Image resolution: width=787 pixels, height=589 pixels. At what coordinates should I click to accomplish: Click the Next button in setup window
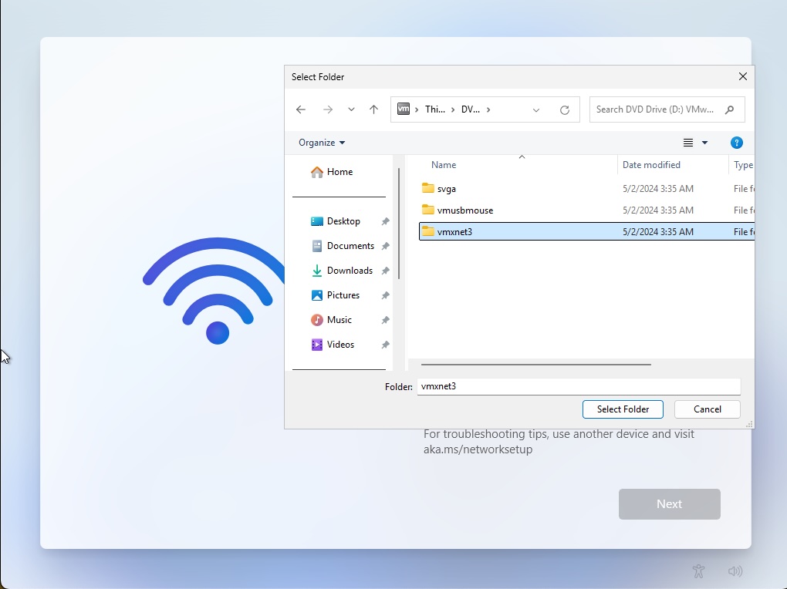(x=670, y=504)
